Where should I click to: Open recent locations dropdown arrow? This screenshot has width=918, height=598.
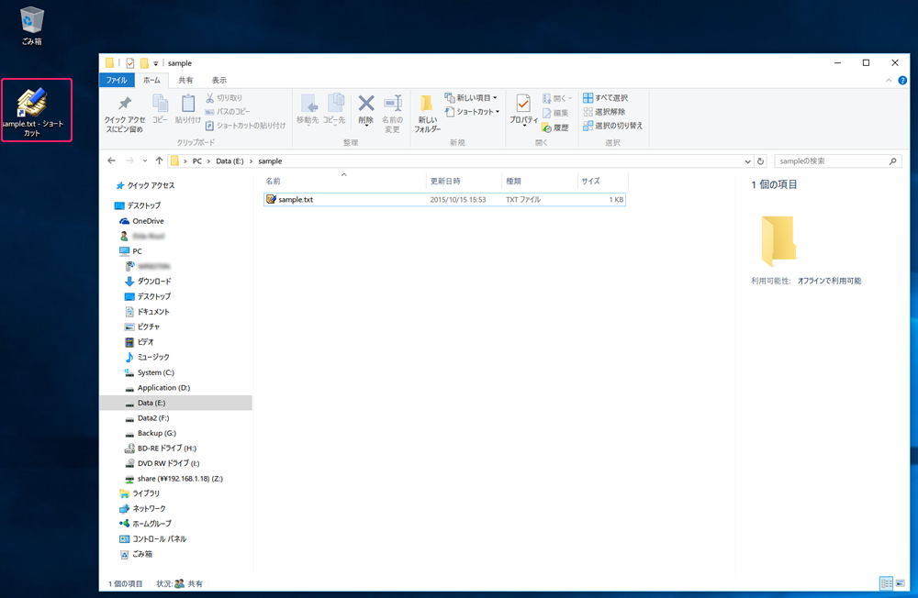145,161
